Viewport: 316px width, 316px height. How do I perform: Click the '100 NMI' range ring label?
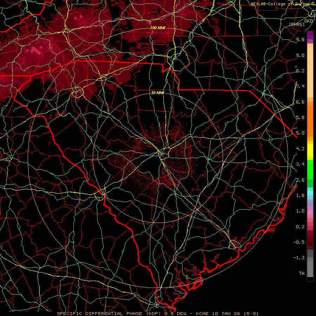tap(158, 28)
